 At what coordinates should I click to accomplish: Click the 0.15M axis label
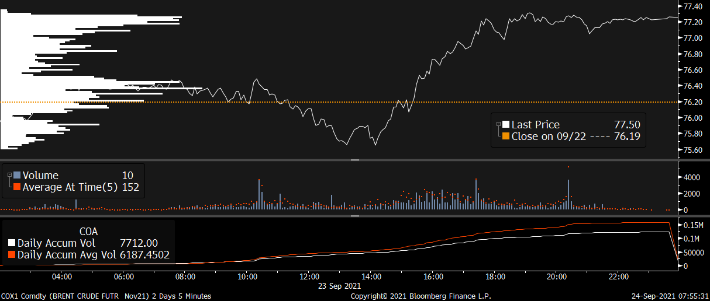694,225
